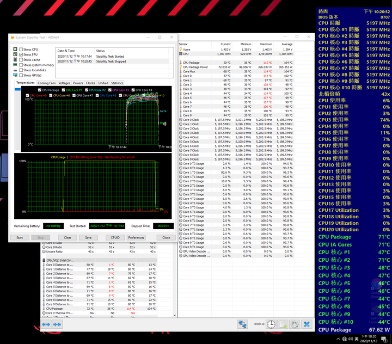Click the Core 0 Clock circle icon
Viewport: 392px width, 344px height.
coord(181,120)
